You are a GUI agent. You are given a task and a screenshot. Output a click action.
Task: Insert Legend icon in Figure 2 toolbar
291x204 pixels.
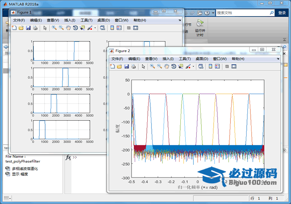pos(217,67)
